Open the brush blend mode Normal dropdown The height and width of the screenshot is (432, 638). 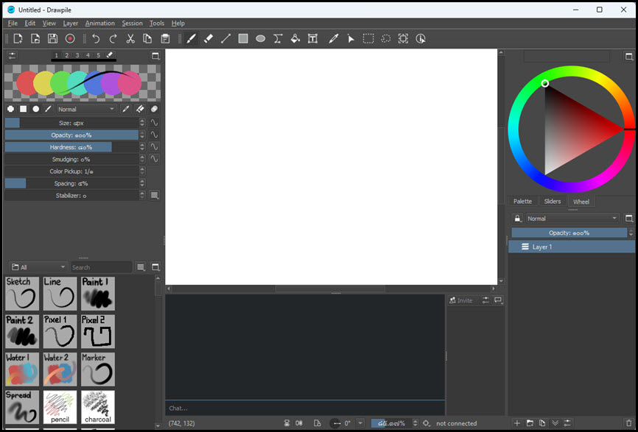(x=86, y=109)
